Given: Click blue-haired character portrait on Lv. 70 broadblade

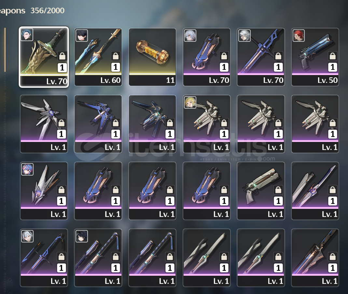Looking at the screenshot, I should 27,35.
